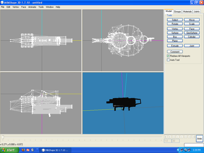This screenshot has width=204, height=153.
Task: Go to first frame button
Action: (x=170, y=137)
